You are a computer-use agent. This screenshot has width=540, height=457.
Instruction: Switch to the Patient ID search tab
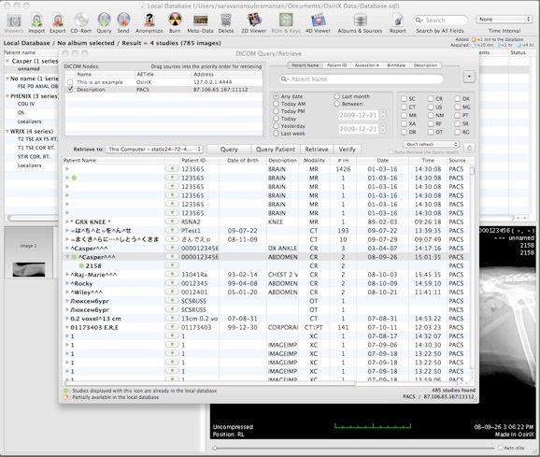click(336, 65)
